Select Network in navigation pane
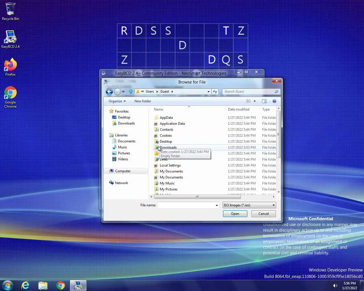The width and height of the screenshot is (364, 291). [119, 183]
